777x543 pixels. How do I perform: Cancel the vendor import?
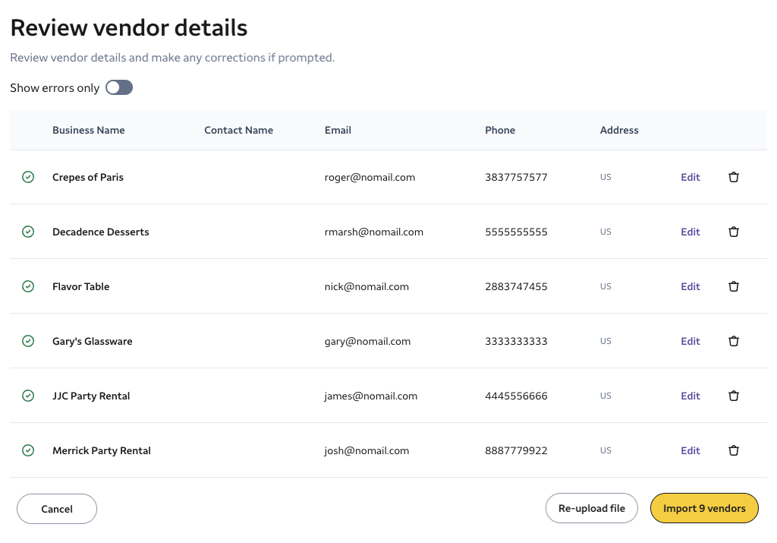point(57,509)
